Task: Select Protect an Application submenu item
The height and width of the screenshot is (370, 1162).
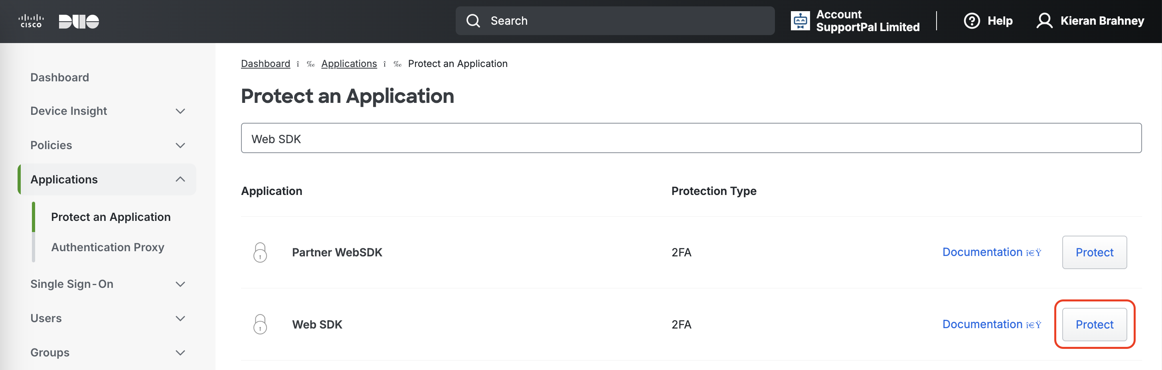Action: tap(111, 217)
